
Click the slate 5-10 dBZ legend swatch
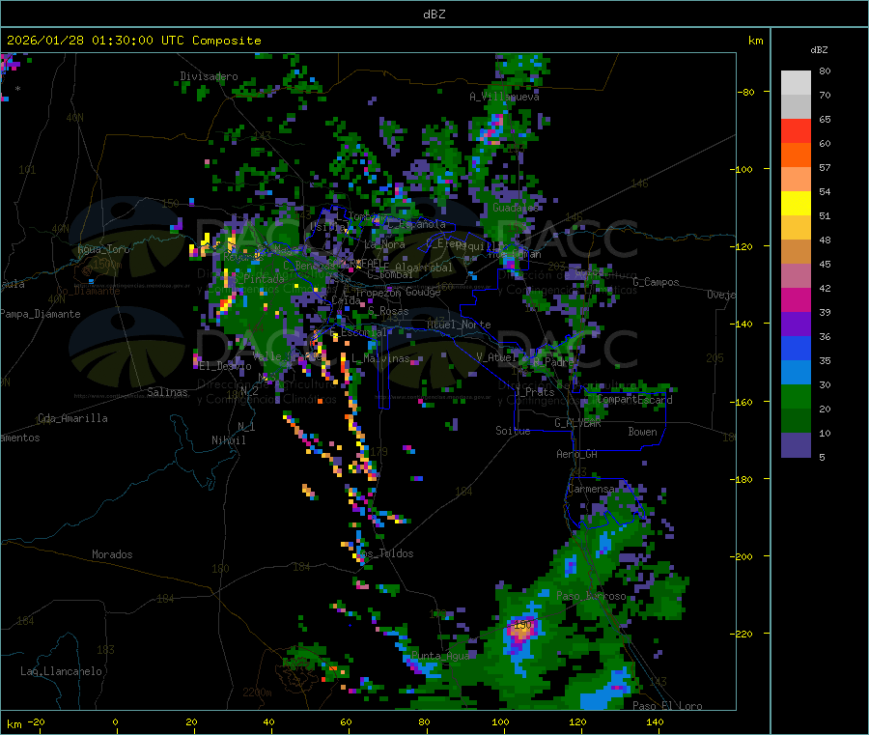(796, 445)
